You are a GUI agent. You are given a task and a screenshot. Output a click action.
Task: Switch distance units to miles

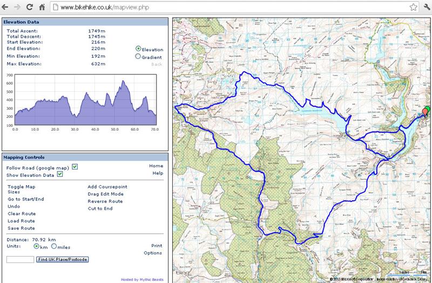point(54,246)
